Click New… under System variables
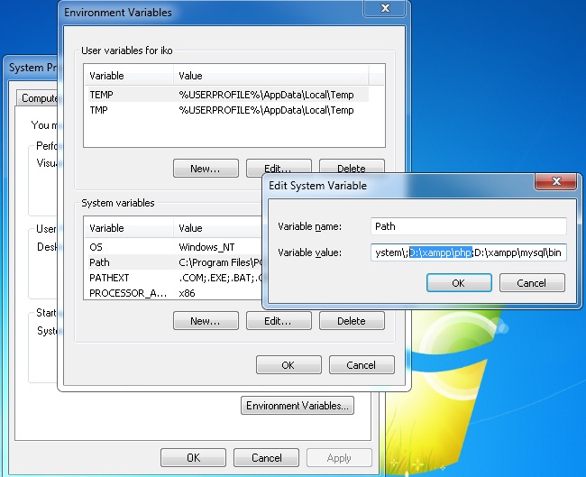Viewport: 586px width, 477px height. tap(206, 321)
